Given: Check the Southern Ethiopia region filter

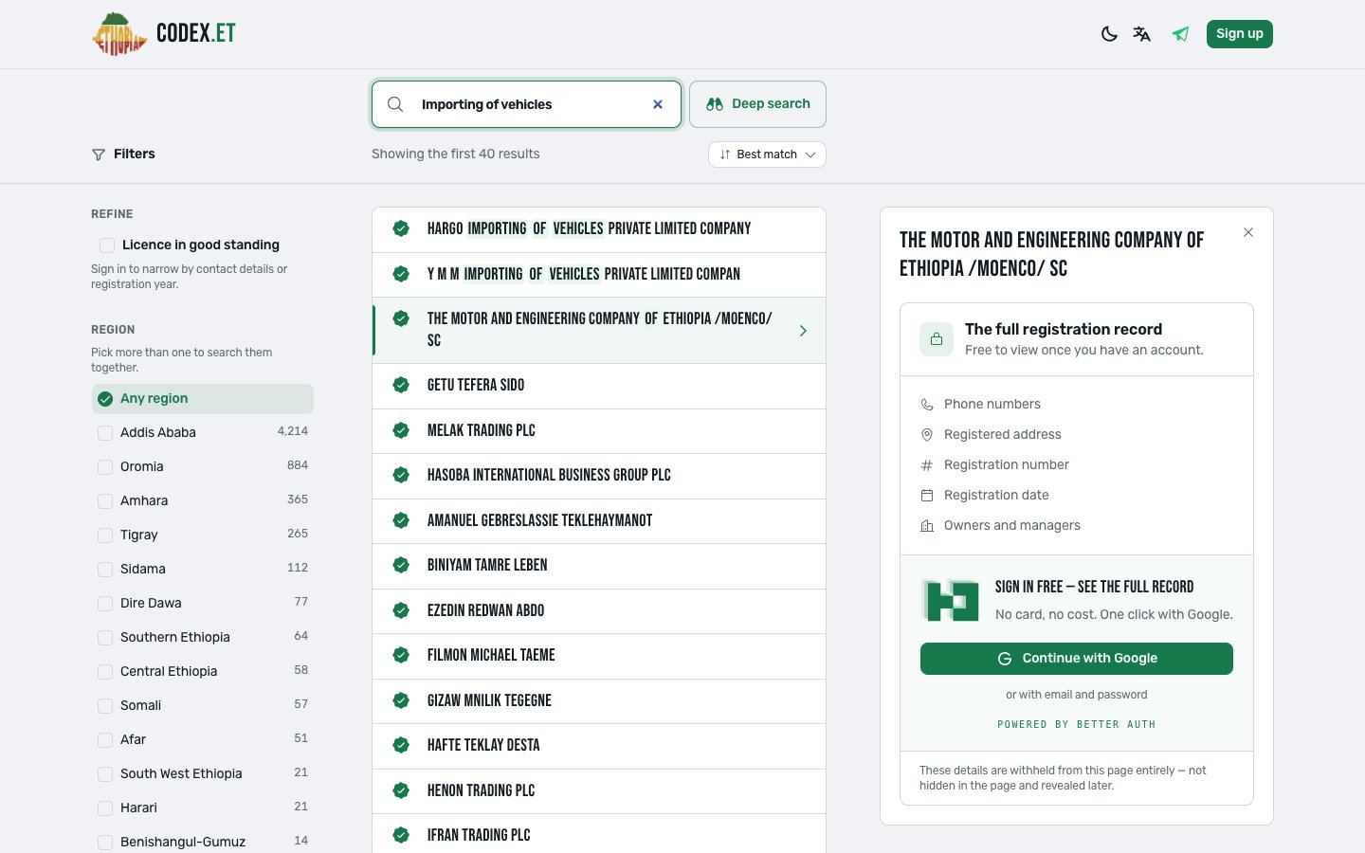Looking at the screenshot, I should coord(105,638).
